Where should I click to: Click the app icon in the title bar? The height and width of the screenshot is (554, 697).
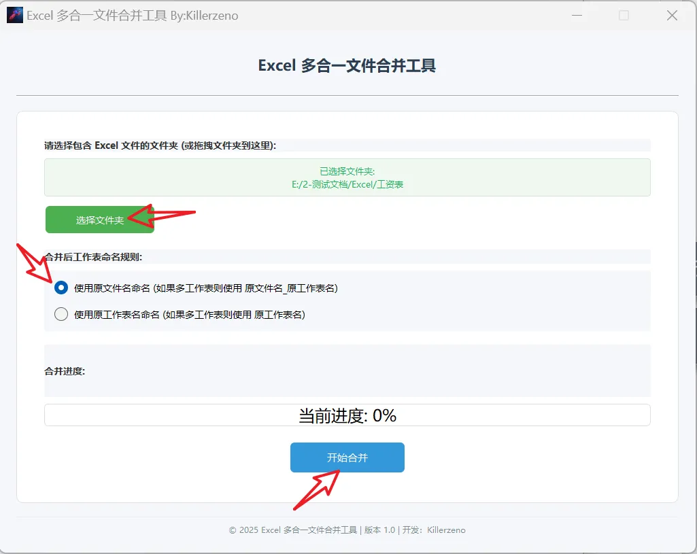(14, 15)
